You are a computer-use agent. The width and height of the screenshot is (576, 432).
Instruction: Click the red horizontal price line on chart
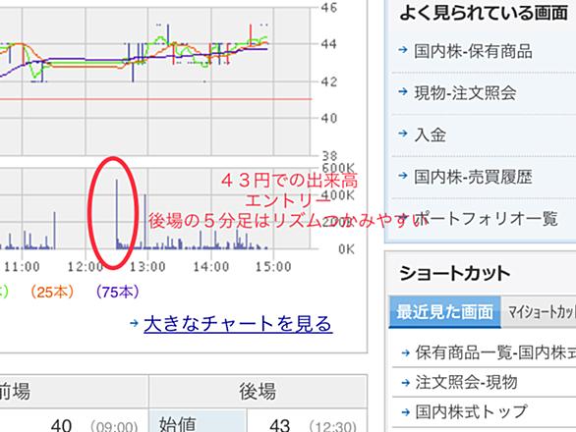[155, 99]
